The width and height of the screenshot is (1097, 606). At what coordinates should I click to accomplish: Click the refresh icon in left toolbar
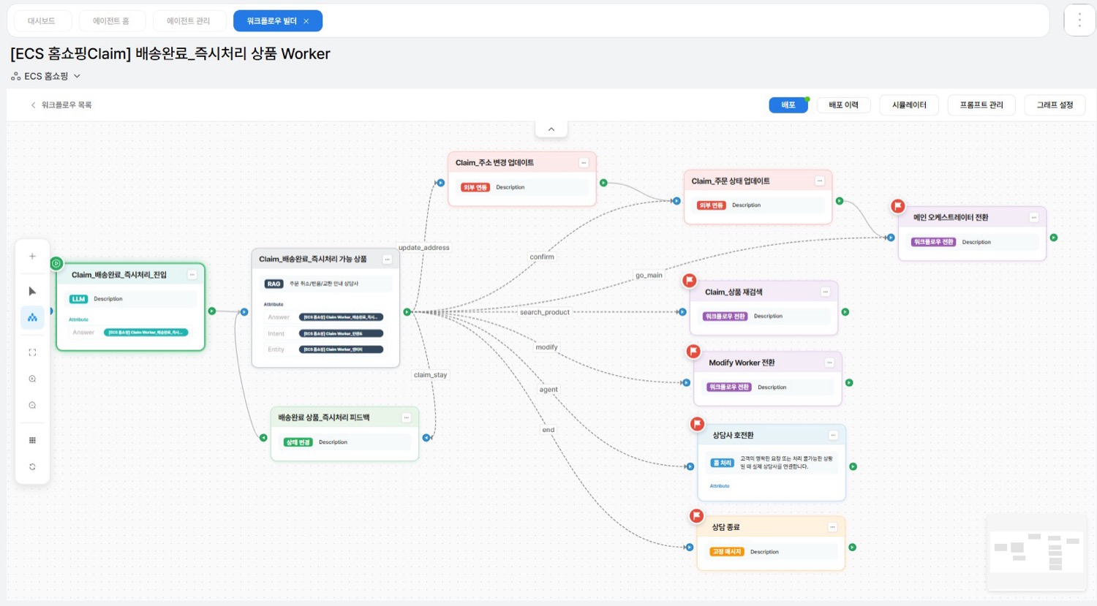coord(32,466)
